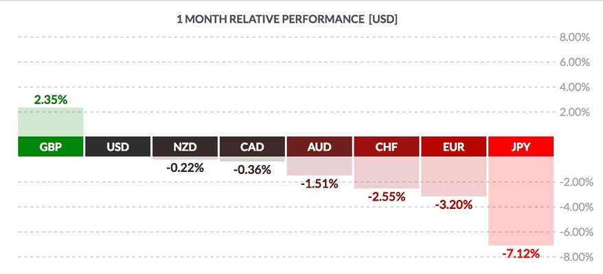The image size is (603, 274).
Task: Click the 8.00% axis label
Action: (575, 37)
